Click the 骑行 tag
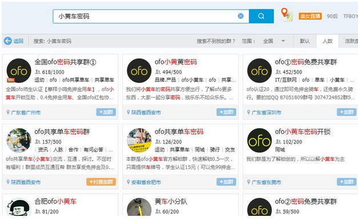Viewport: 358px width, 221px height. click(x=215, y=150)
